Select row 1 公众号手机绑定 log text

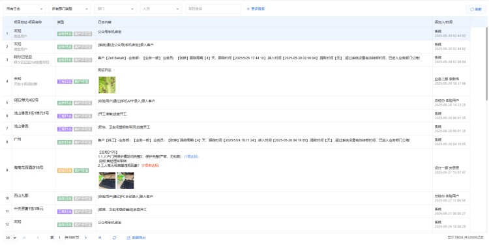tap(110, 32)
